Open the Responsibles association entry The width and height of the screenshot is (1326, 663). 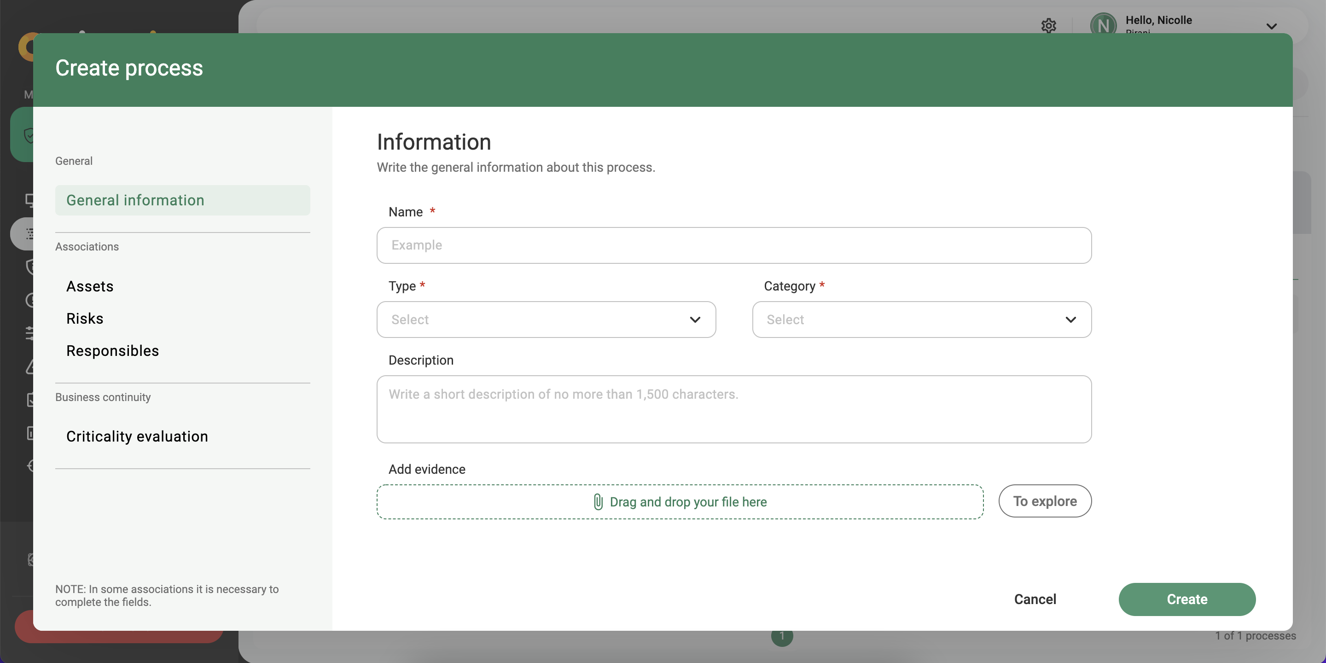coord(112,350)
